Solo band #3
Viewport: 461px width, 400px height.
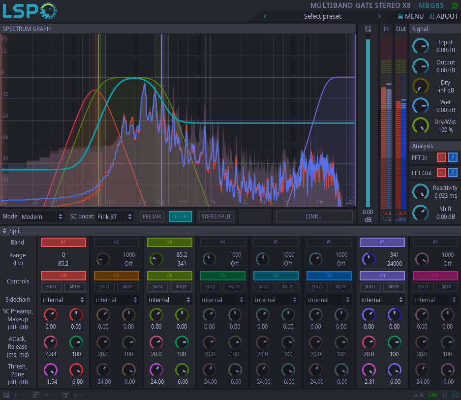[157, 287]
